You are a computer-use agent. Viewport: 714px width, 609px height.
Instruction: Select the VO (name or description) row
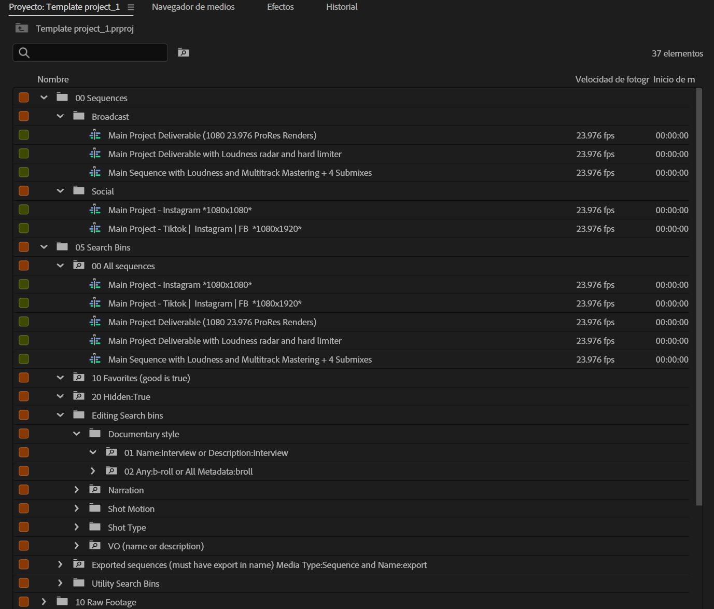click(x=351, y=546)
